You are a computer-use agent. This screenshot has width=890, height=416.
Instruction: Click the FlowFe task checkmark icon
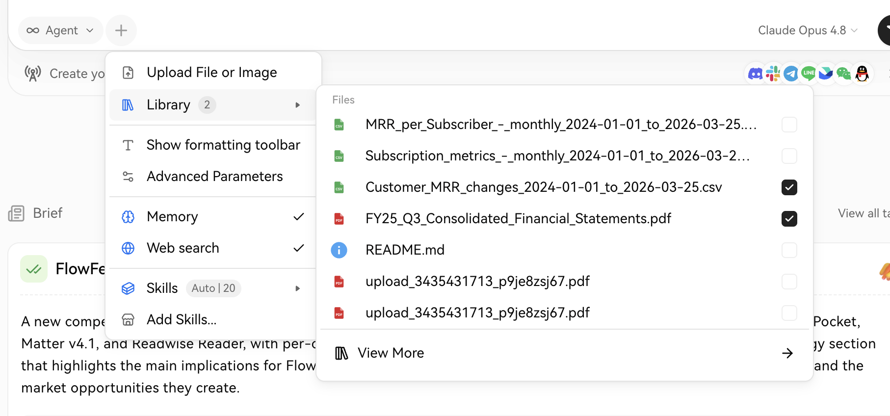tap(34, 269)
